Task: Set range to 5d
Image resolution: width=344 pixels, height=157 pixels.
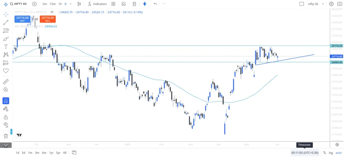Action: click(24, 153)
